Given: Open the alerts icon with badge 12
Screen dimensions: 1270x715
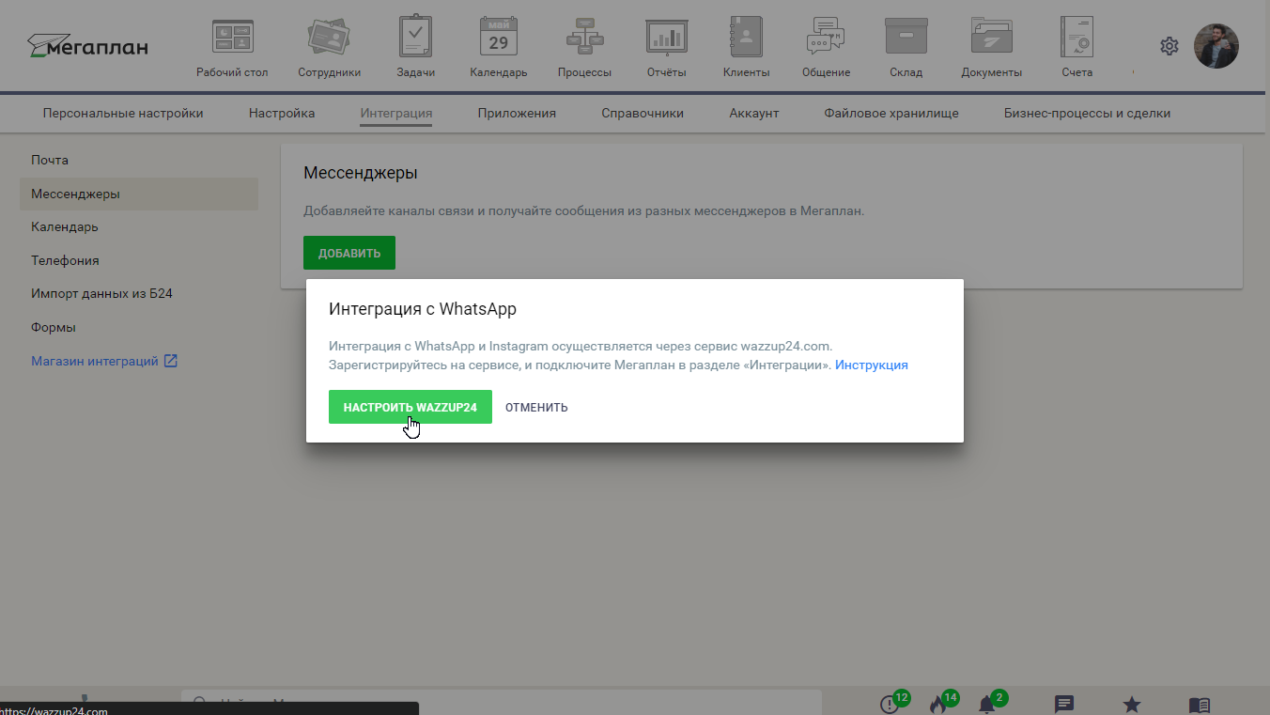Looking at the screenshot, I should [x=889, y=704].
